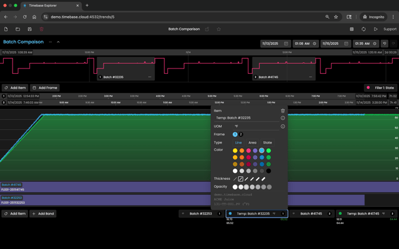The width and height of the screenshot is (399, 249).
Task: Pick the bright green color swatch
Action: tap(269, 151)
